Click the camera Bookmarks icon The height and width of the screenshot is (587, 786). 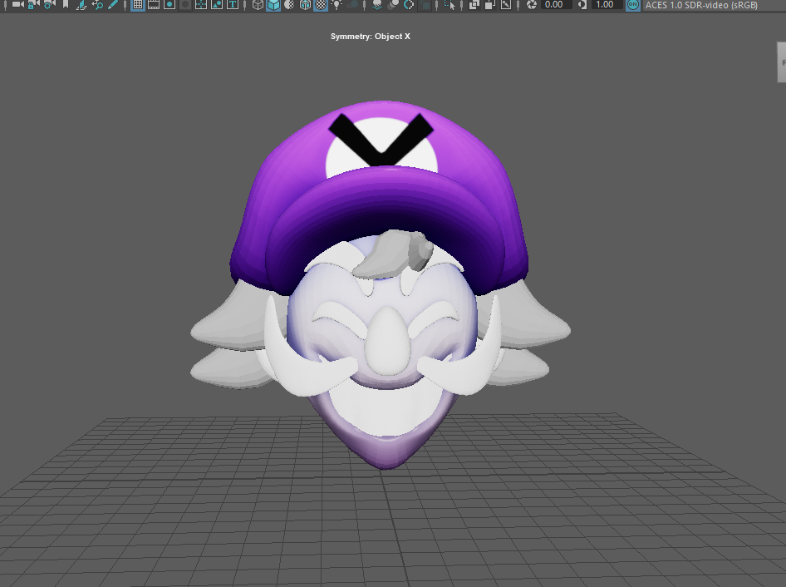coord(65,4)
